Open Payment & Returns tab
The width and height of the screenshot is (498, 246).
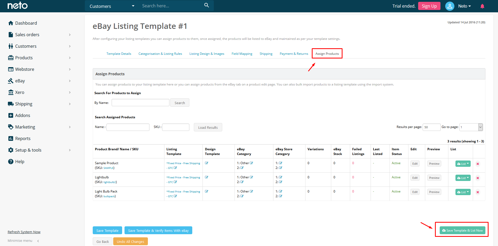point(294,54)
